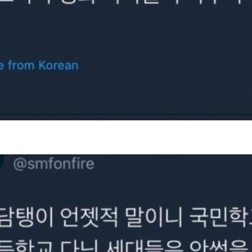Select the word '말이니' in the tweet
The image size is (252, 252).
tap(154, 217)
